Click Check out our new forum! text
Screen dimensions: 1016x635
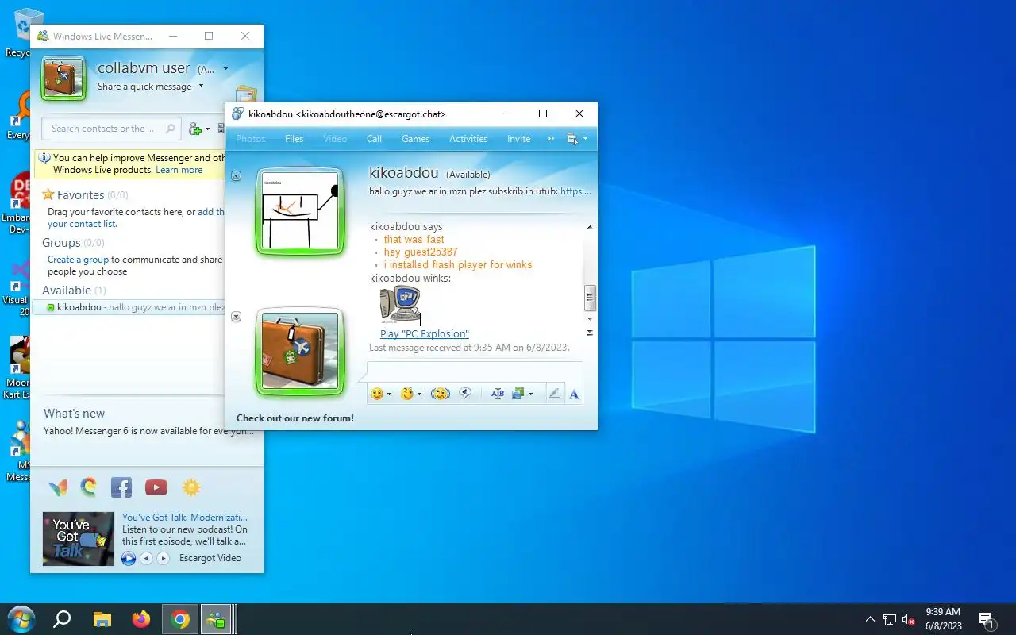pos(295,418)
